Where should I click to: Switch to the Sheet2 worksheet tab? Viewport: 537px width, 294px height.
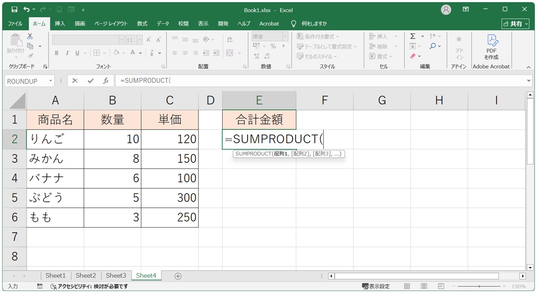(x=86, y=276)
